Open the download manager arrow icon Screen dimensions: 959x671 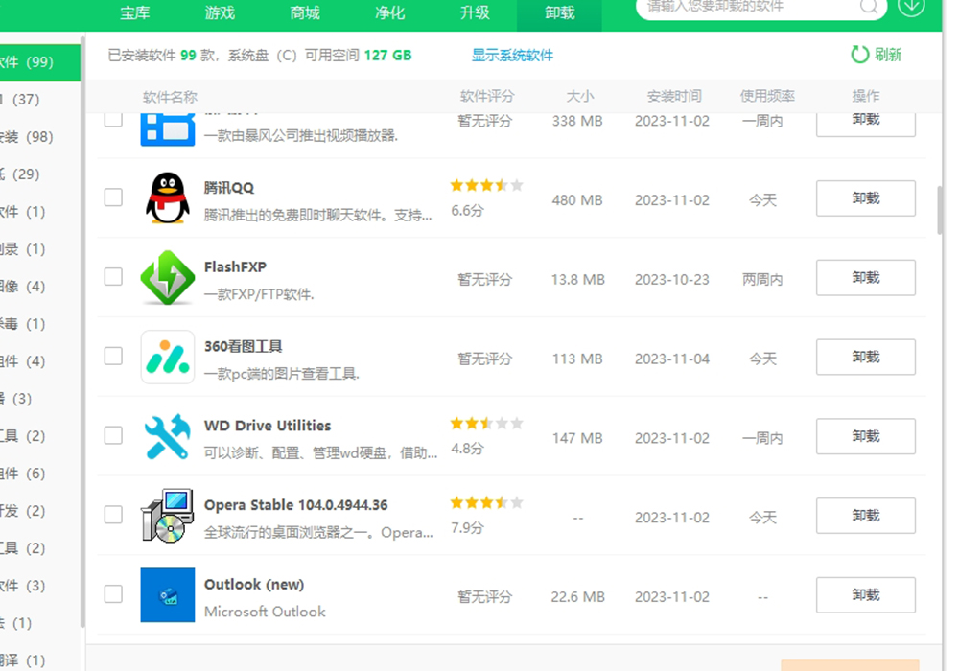tap(911, 7)
